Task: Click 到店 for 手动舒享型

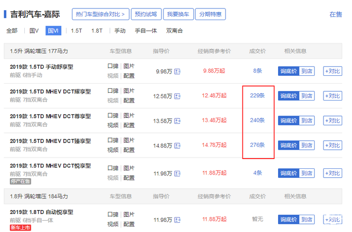Action: [x=307, y=71]
